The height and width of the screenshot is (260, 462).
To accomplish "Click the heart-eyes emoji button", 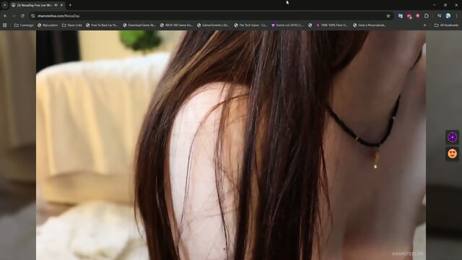I will (x=453, y=154).
